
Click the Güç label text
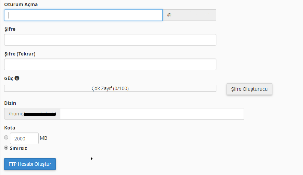pyautogui.click(x=9, y=78)
